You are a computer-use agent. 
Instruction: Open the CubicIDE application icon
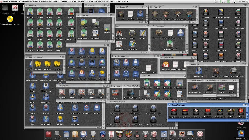(x=84, y=23)
